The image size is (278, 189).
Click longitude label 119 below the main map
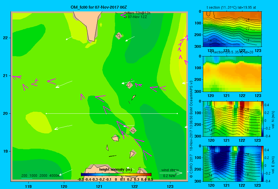[x=29, y=186]
